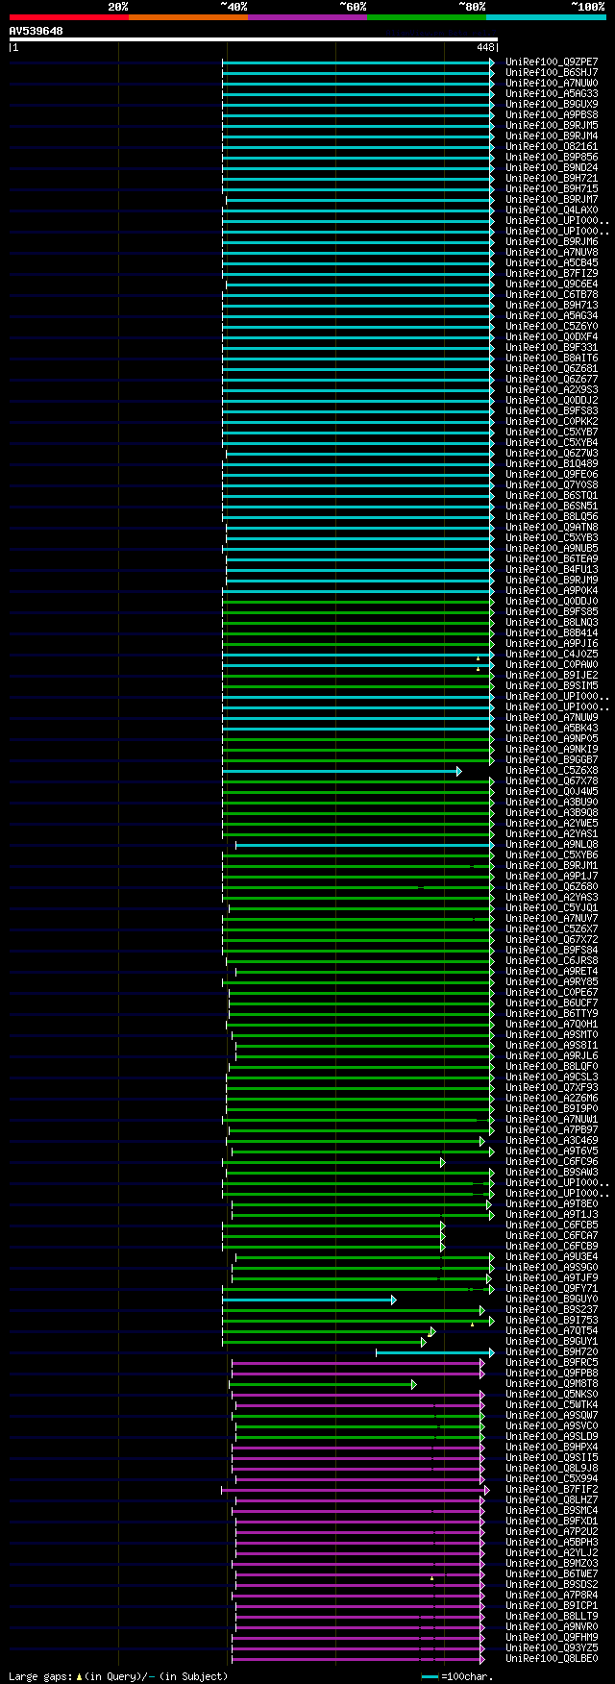615x1684 pixels.
Task: Select label UniRef100_A2X9S3
Action: [x=552, y=389]
